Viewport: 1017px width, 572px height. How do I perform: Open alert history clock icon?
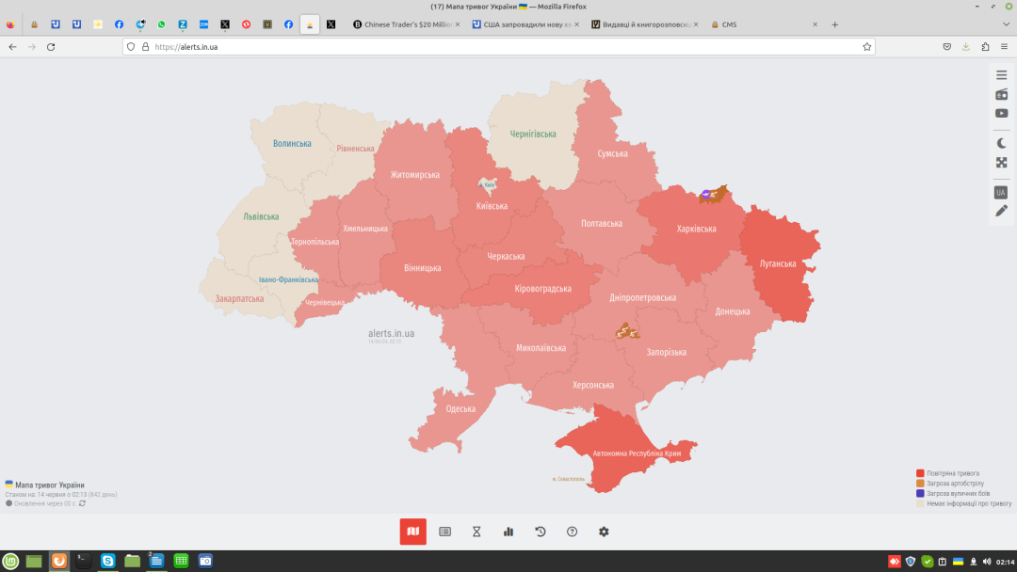coord(541,532)
